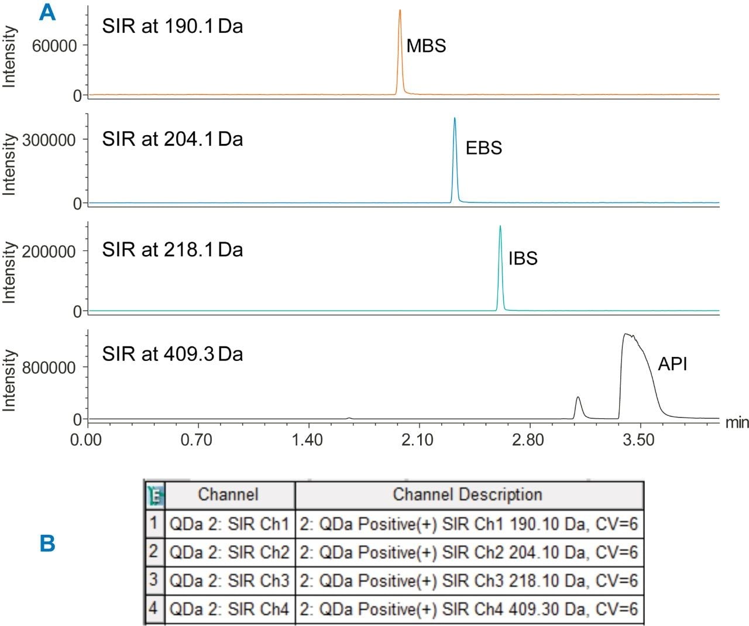749x626 pixels.
Task: Click the 204.10 Da channel description cell
Action: (468, 552)
